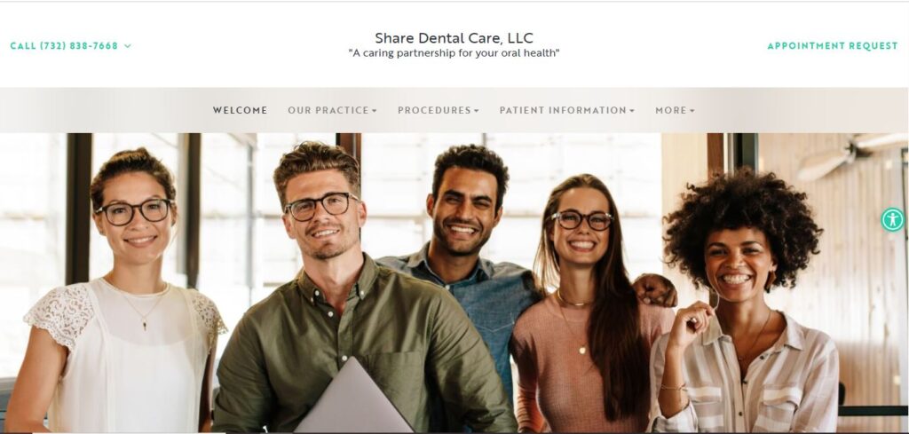
Task: Click the caring partnership tagline text
Action: (454, 53)
